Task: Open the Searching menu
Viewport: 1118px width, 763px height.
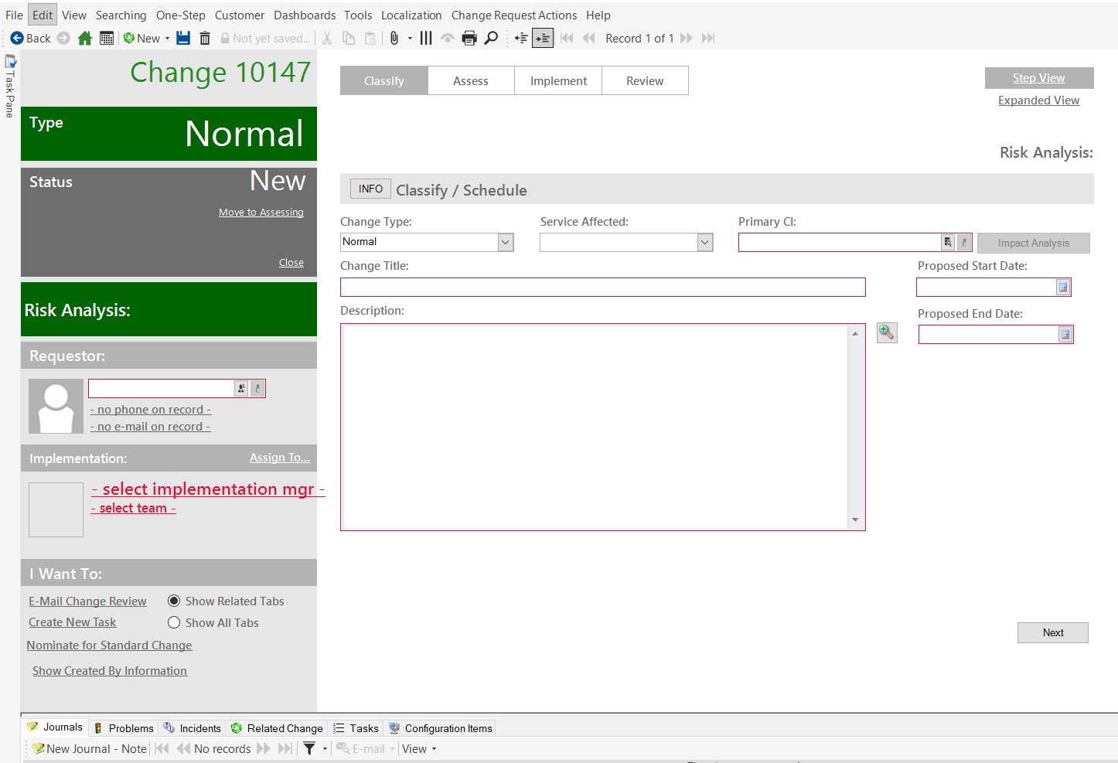Action: tap(121, 15)
